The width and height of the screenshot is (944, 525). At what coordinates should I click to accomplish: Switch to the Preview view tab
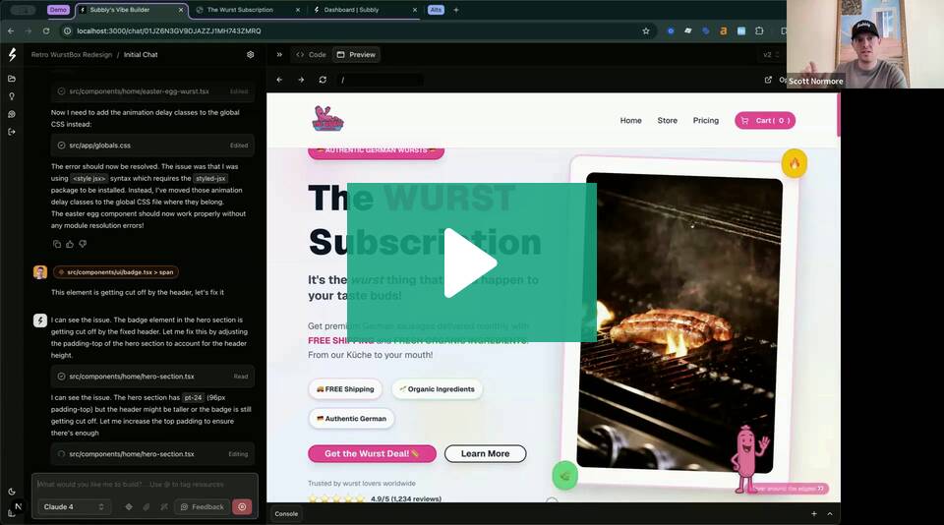pyautogui.click(x=356, y=55)
